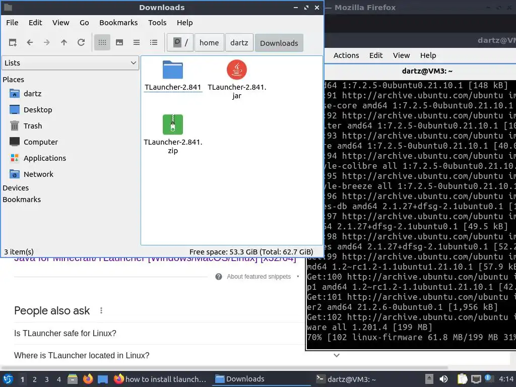The width and height of the screenshot is (516, 387).
Task: Navigate to dartz in path bar
Action: (239, 42)
